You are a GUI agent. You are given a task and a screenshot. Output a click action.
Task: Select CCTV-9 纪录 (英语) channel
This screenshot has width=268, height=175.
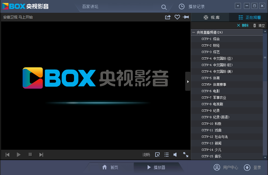(x=227, y=117)
